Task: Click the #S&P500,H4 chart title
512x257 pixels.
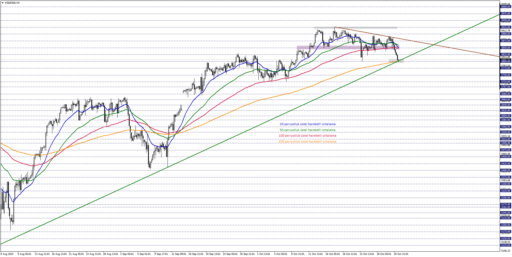Action: pyautogui.click(x=12, y=3)
